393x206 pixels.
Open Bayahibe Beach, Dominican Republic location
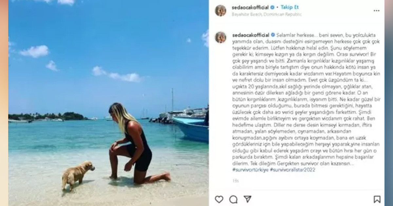pyautogui.click(x=267, y=14)
